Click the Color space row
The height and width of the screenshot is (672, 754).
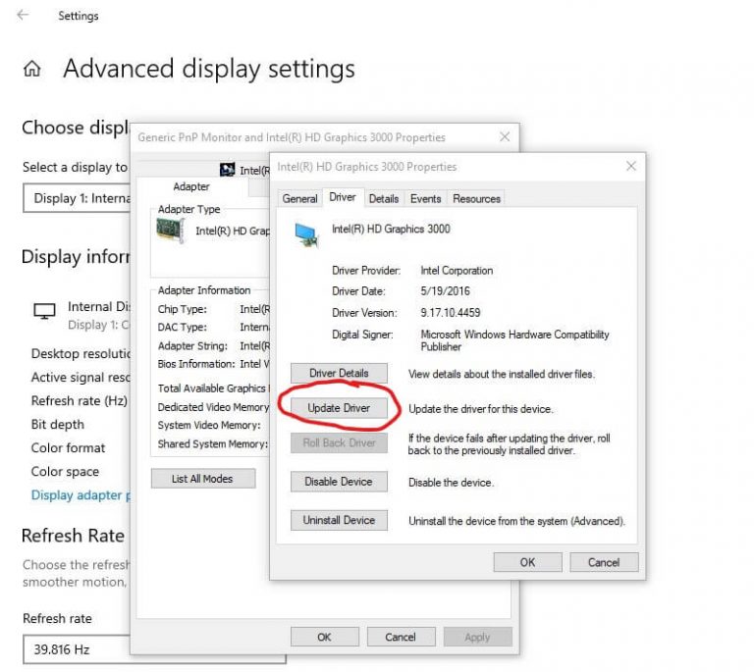pos(65,471)
